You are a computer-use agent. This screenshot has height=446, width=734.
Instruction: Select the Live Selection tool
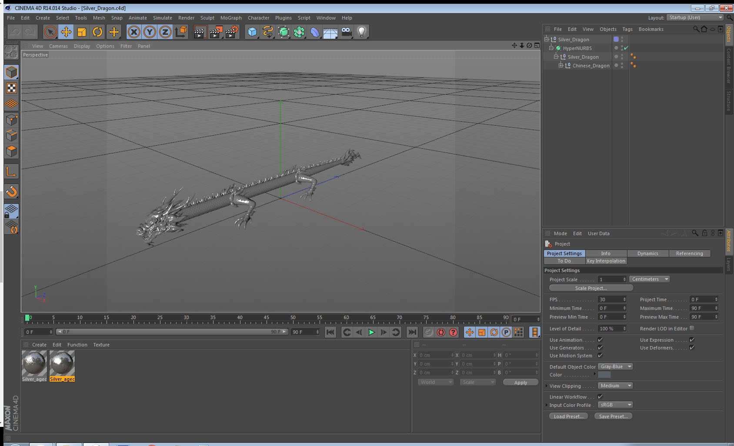tap(50, 32)
